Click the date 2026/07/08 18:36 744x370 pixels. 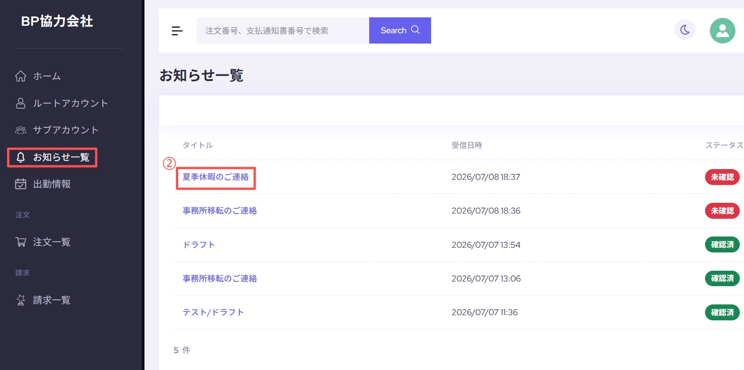point(486,211)
